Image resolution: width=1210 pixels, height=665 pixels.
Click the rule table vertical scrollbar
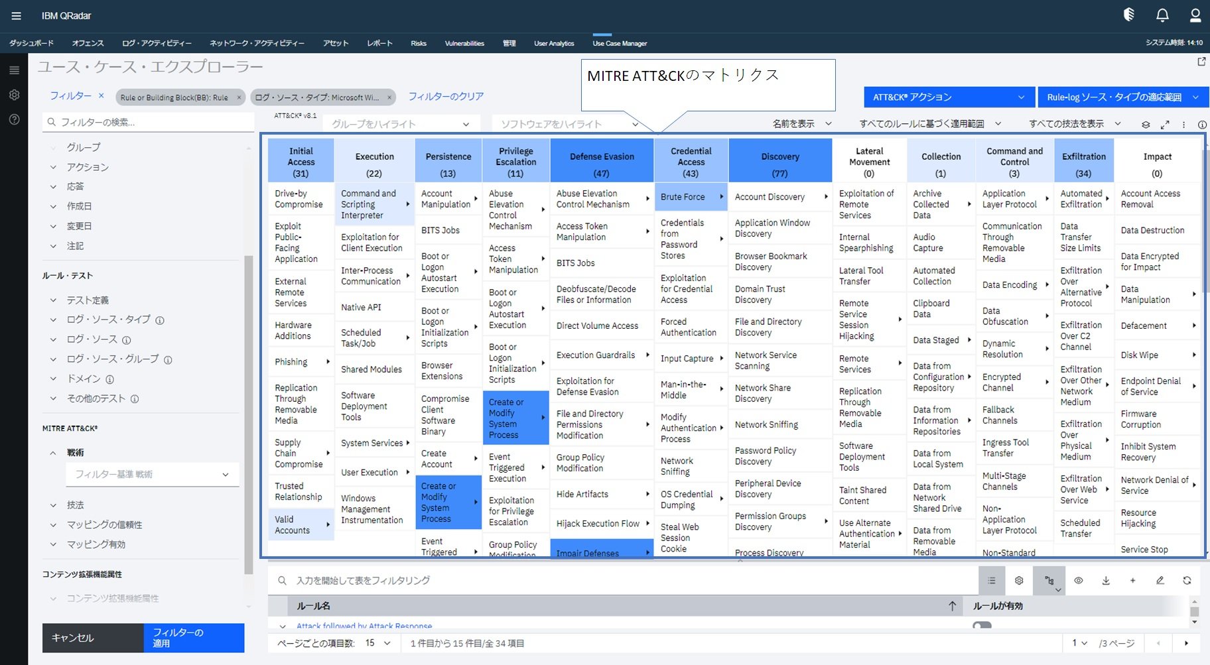coord(1195,612)
